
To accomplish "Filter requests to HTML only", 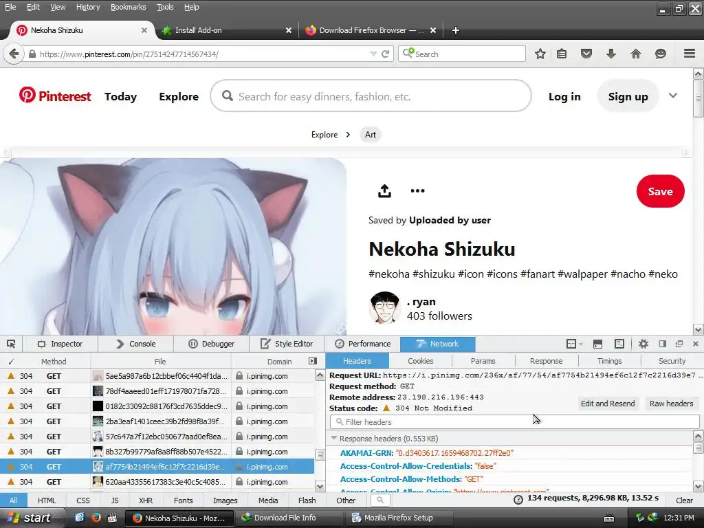I will 47,500.
